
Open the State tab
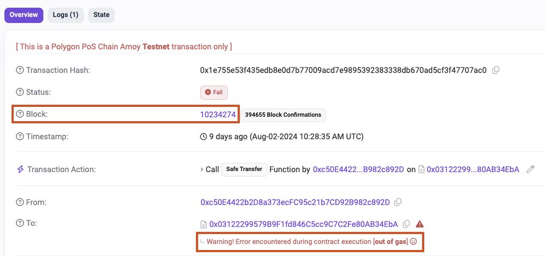pos(102,15)
